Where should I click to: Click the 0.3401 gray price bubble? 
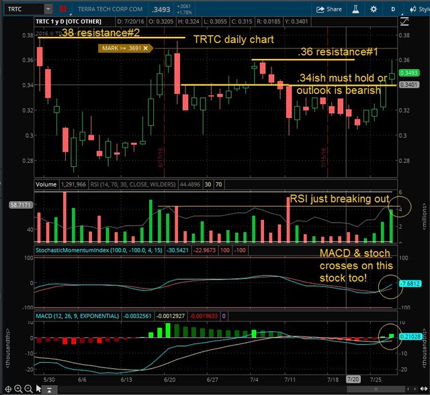pos(409,84)
